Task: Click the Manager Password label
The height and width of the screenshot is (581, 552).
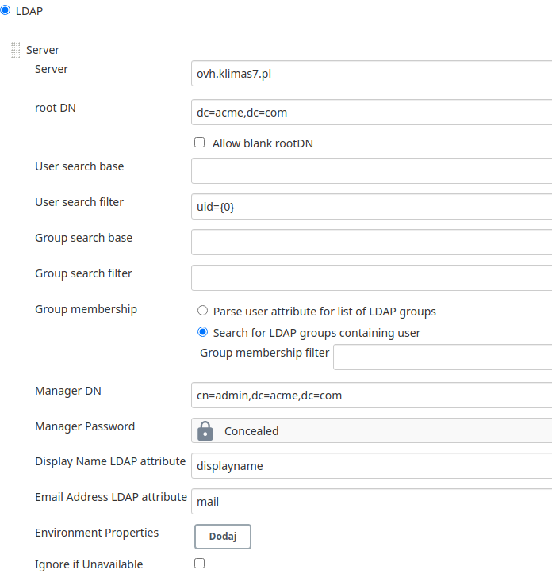Action: [85, 426]
